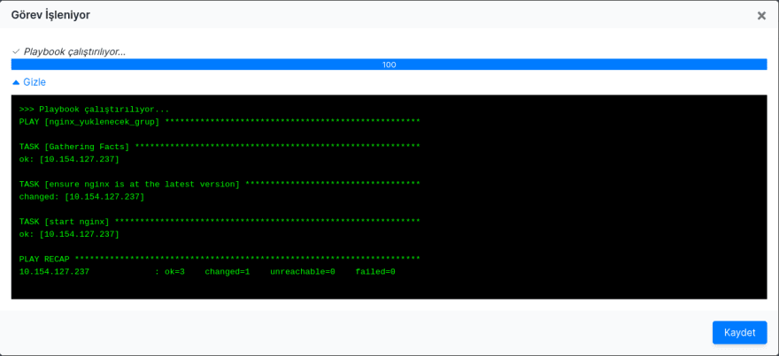This screenshot has height=356, width=779.
Task: Click 'TASK [ensure nginx is at the latest version]'
Action: [220, 184]
